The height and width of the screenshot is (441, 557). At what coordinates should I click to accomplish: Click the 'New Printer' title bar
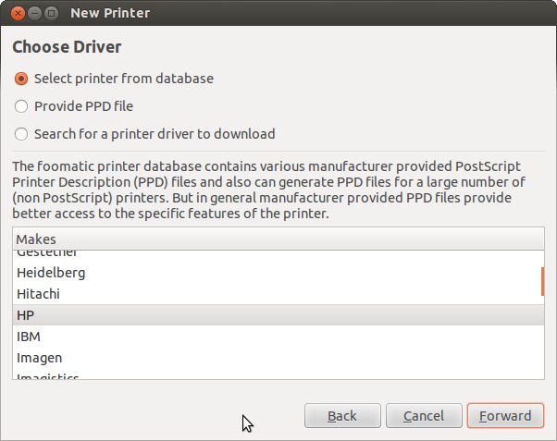point(278,14)
